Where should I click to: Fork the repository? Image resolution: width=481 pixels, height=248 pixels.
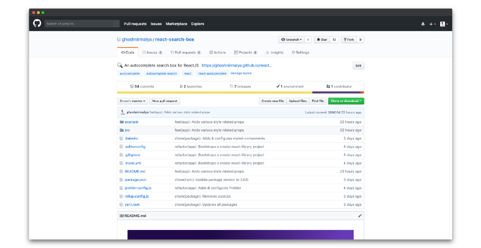pyautogui.click(x=349, y=40)
